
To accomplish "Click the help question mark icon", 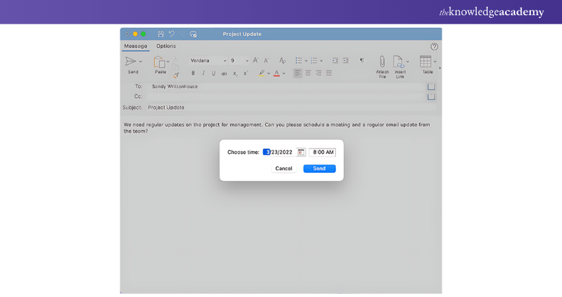I will pos(434,47).
